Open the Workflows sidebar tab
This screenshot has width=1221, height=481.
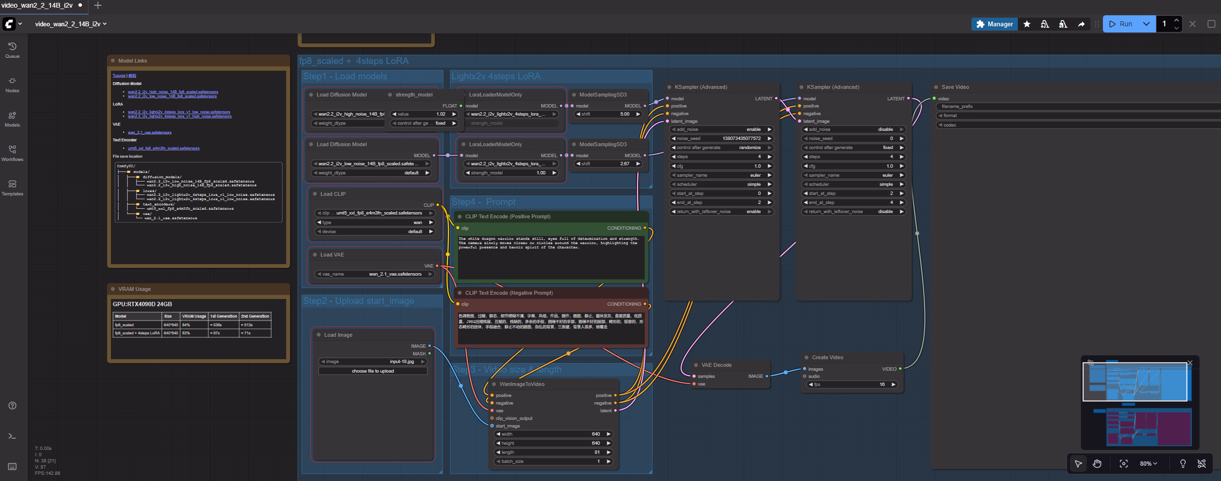pyautogui.click(x=12, y=153)
